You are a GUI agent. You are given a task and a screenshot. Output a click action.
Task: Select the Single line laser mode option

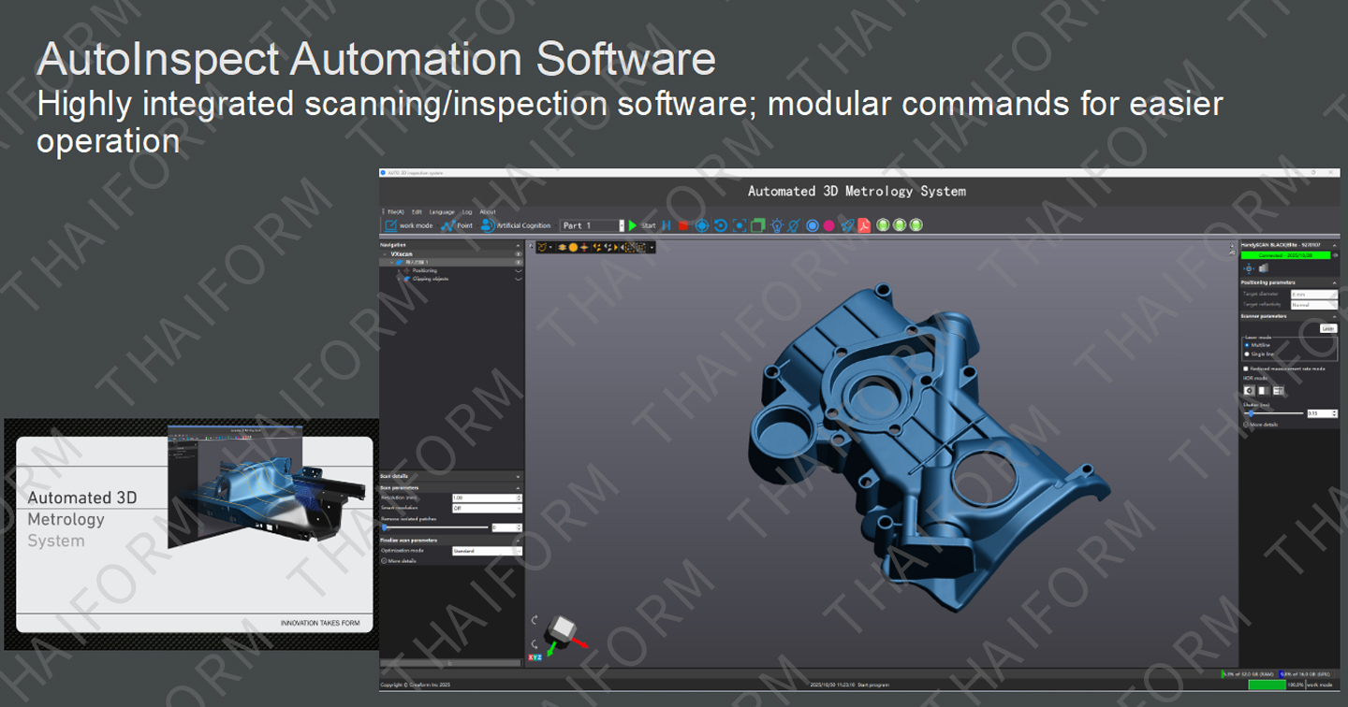1247,354
